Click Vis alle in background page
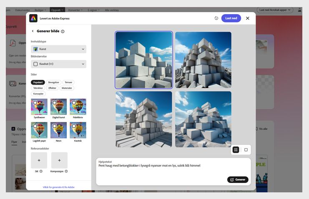The height and width of the screenshot is (199, 309). tap(263, 129)
